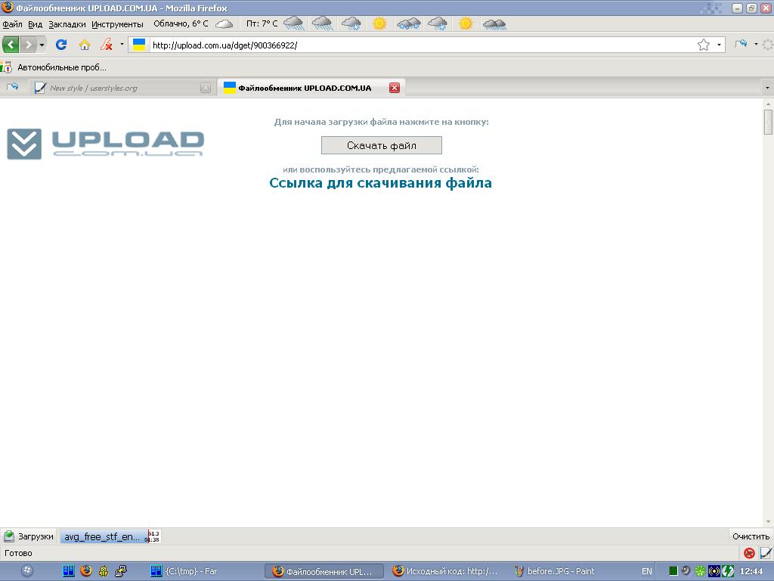This screenshot has height=581, width=774.
Task: Click the Ukrainian flag site icon in address bar
Action: [x=139, y=45]
